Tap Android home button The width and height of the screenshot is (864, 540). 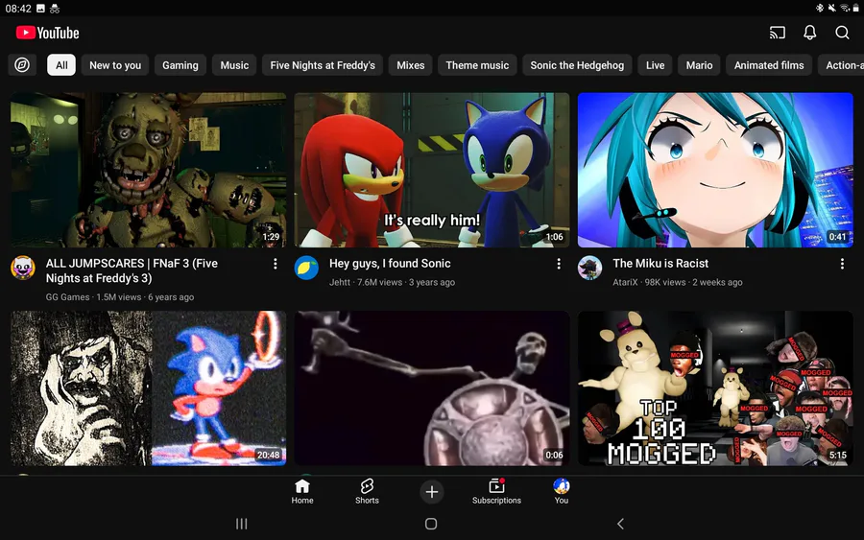(x=431, y=524)
